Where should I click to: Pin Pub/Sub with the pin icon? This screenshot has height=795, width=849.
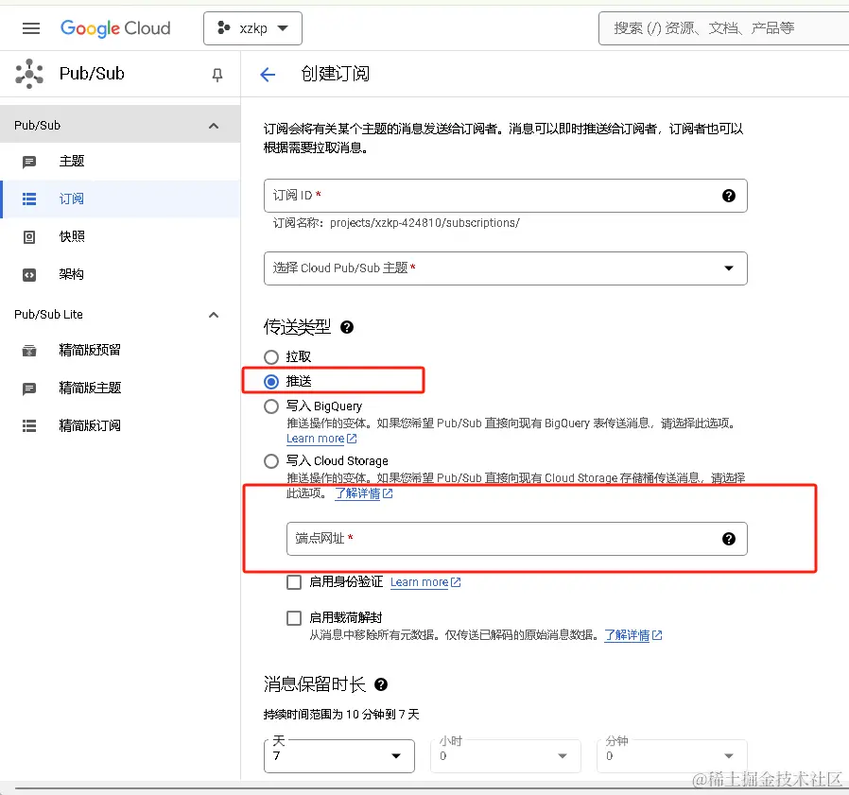(217, 75)
